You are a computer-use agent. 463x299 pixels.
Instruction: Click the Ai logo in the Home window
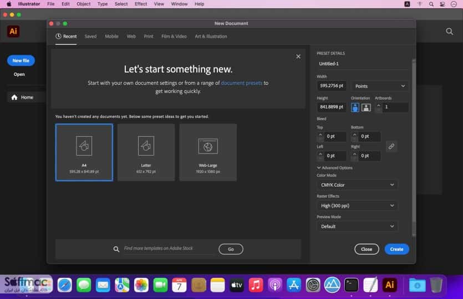[13, 31]
